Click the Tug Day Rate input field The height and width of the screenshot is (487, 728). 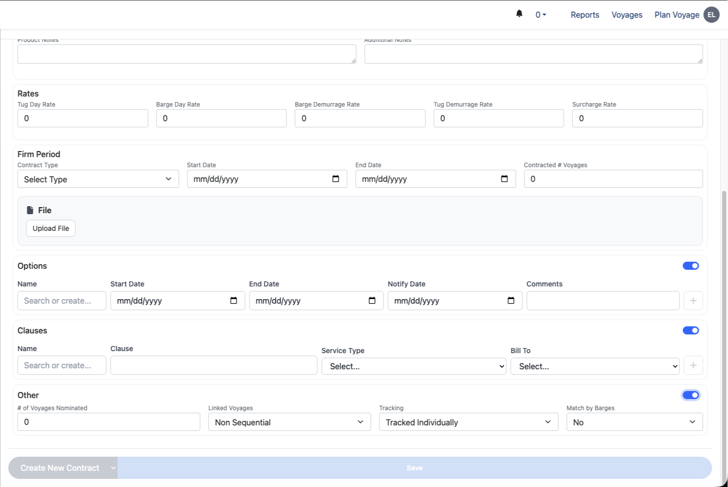(83, 118)
